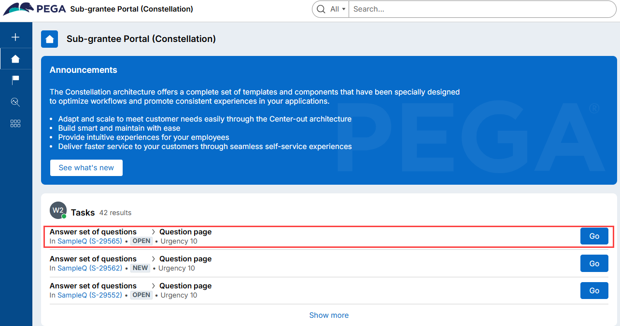This screenshot has width=620, height=326.
Task: Open the Explore Data magnifier chart icon
Action: pyautogui.click(x=15, y=102)
